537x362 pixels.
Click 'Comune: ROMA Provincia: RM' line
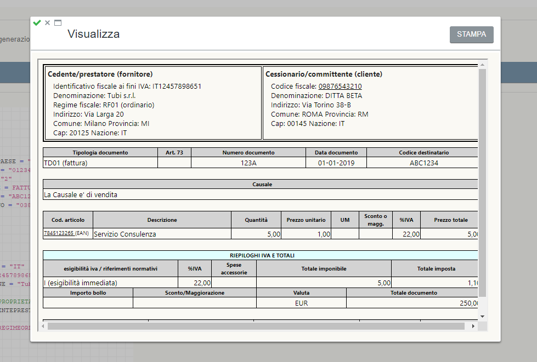pos(320,114)
